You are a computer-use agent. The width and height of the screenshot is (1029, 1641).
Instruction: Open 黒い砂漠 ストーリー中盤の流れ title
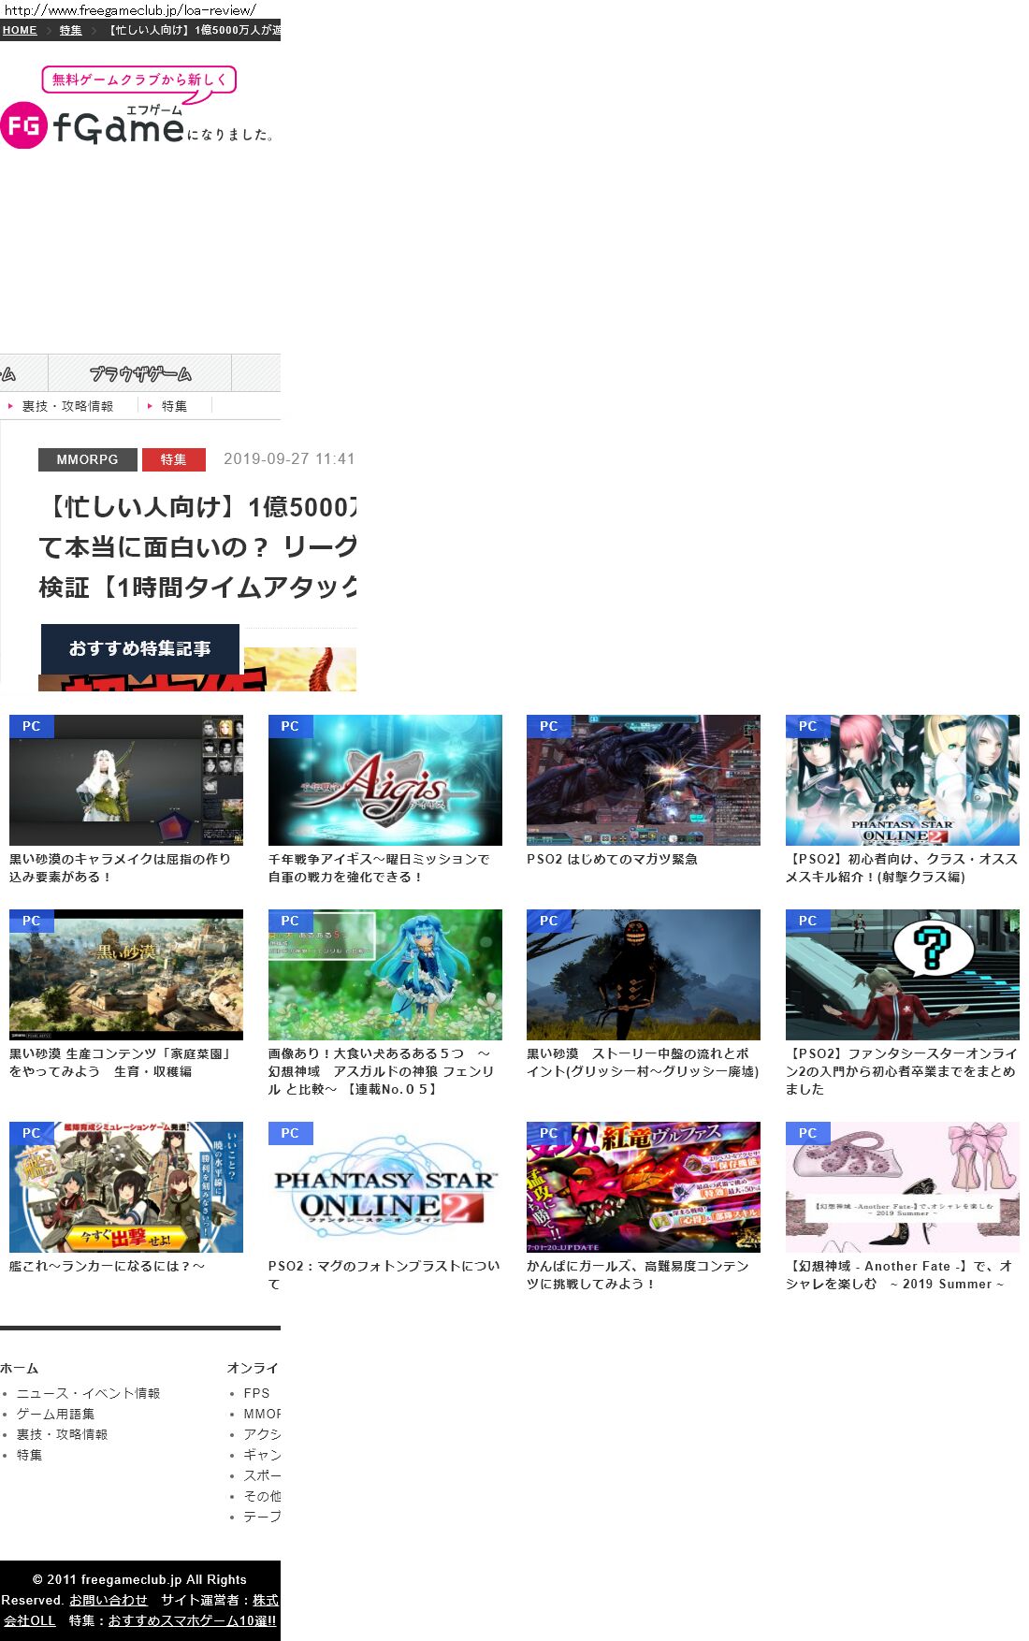(643, 1062)
